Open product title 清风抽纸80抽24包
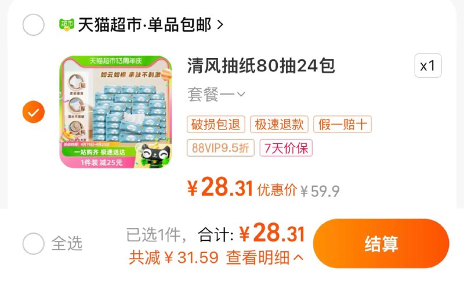The image size is (464, 282). [x=261, y=66]
